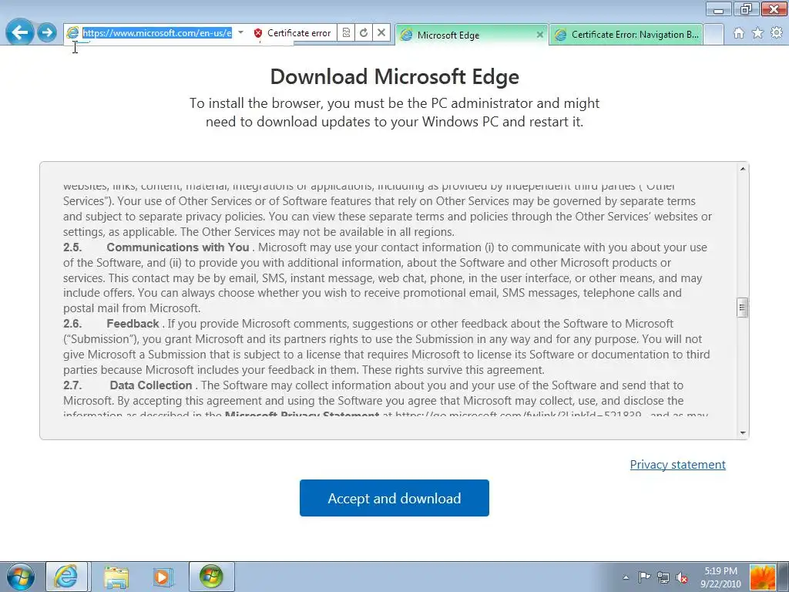
Task: Open Favorites star icon
Action: pos(757,33)
